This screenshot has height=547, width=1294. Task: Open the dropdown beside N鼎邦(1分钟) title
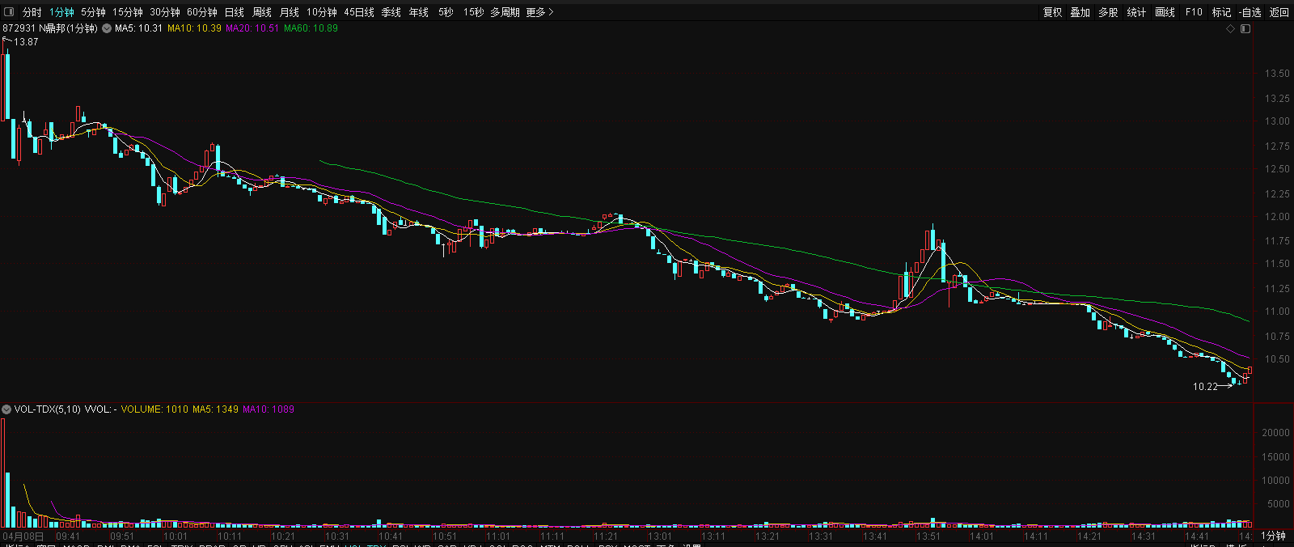tap(107, 28)
